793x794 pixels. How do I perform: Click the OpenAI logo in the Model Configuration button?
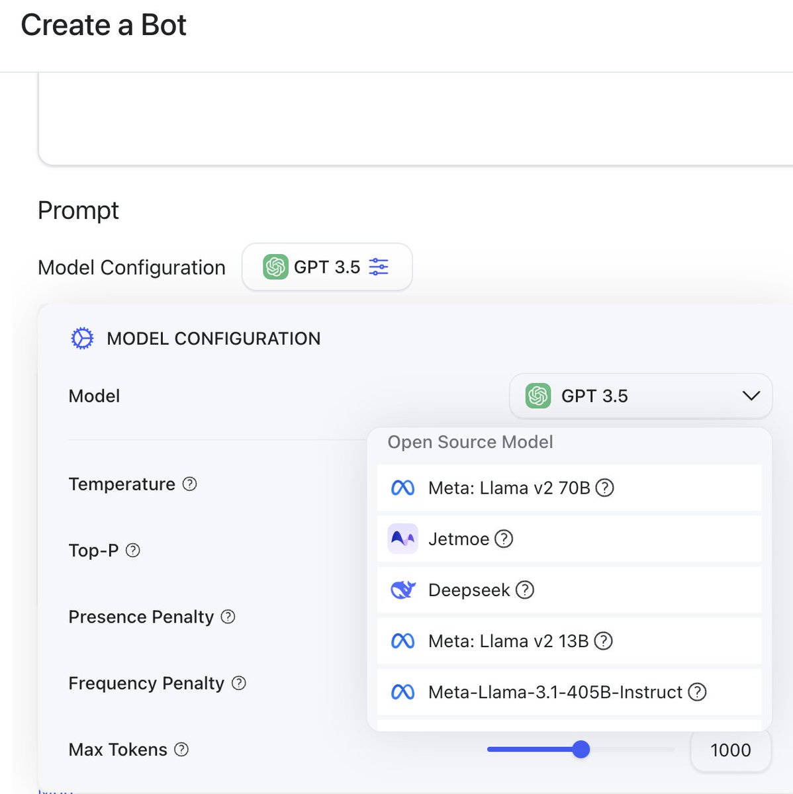tap(275, 267)
